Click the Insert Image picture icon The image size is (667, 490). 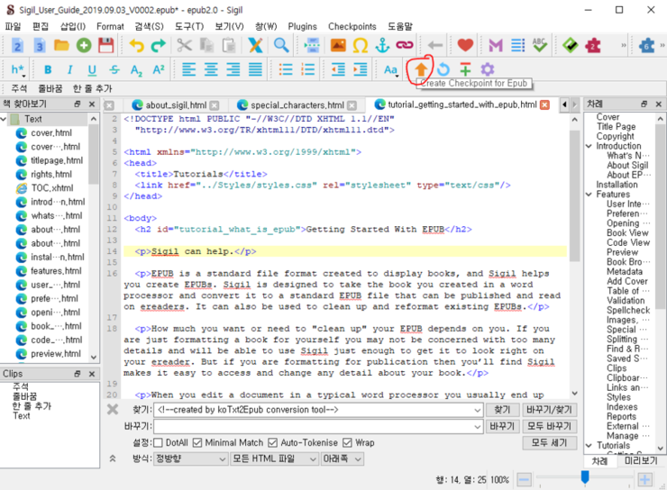338,45
